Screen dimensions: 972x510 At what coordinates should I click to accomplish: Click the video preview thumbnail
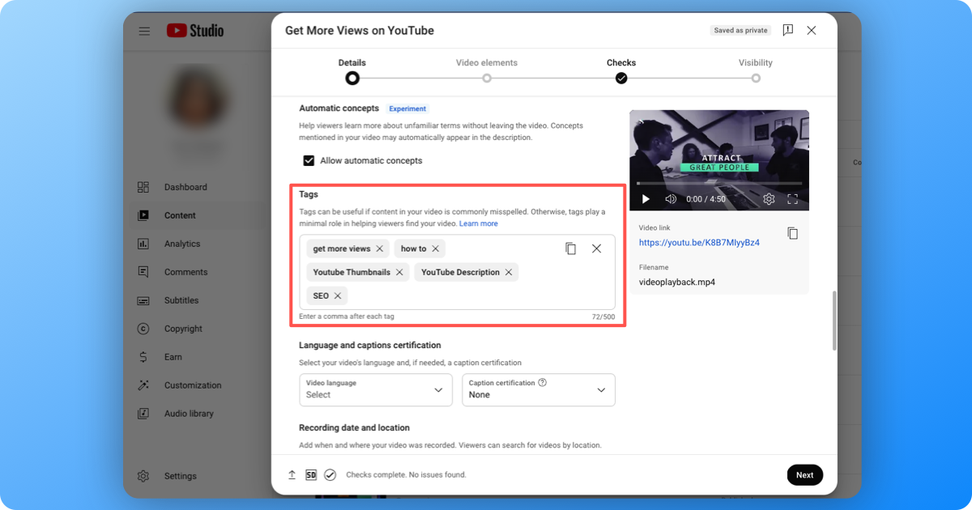pos(719,160)
